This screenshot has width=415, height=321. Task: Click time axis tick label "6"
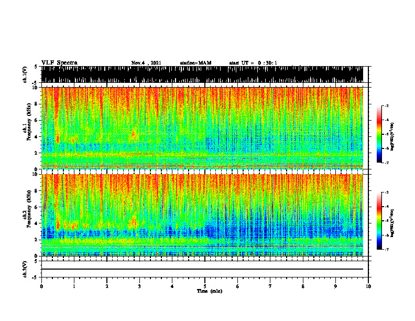point(238,286)
